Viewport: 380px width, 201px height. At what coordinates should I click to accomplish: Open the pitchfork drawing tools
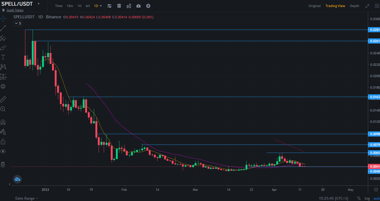point(3,38)
